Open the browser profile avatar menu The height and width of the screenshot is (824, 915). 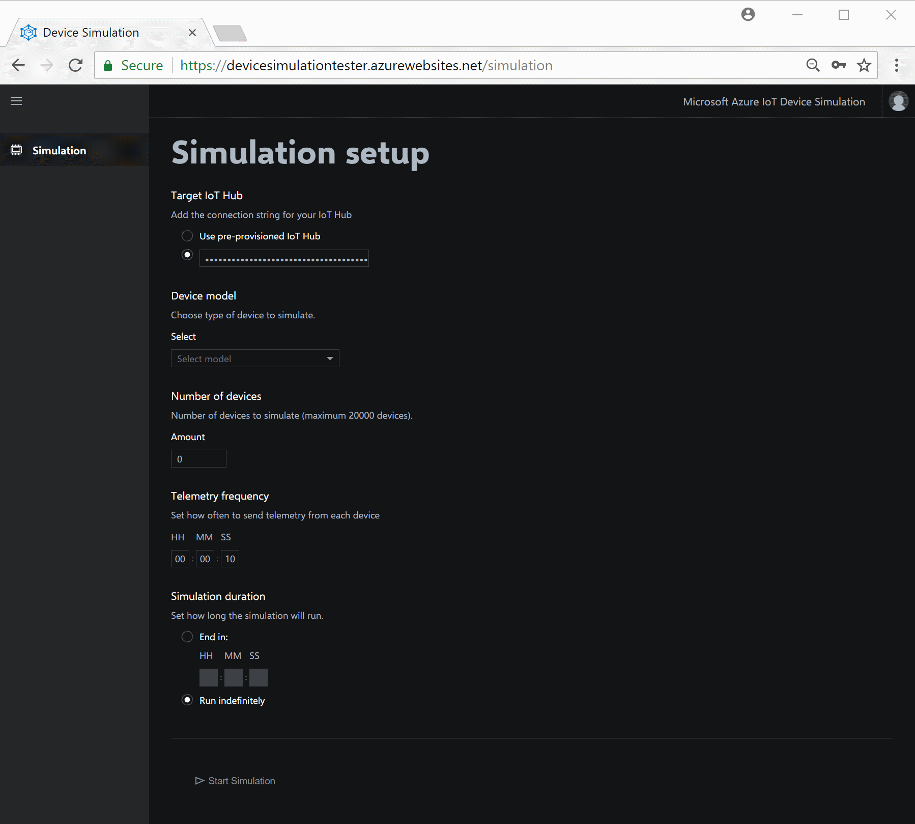(748, 14)
